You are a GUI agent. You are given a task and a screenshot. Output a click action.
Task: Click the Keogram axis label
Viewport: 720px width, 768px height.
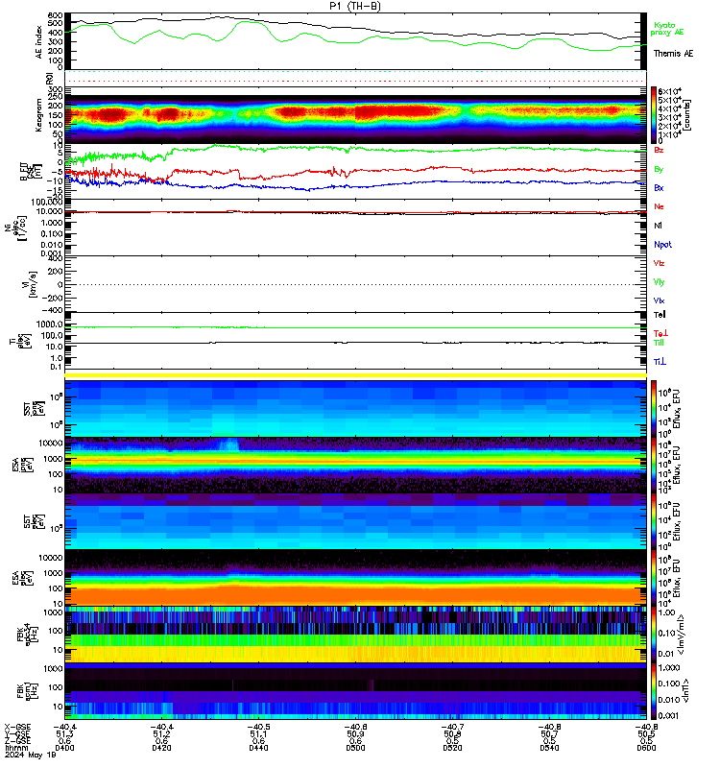click(38, 115)
